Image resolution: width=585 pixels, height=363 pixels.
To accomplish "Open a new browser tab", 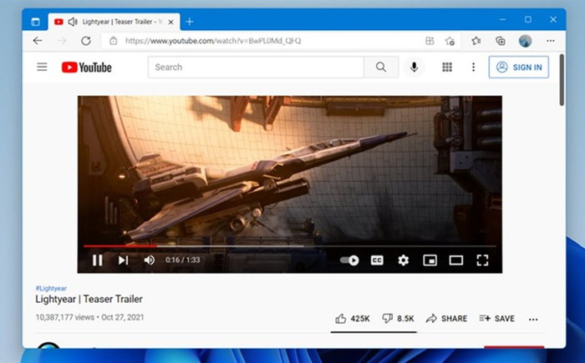I will click(190, 22).
